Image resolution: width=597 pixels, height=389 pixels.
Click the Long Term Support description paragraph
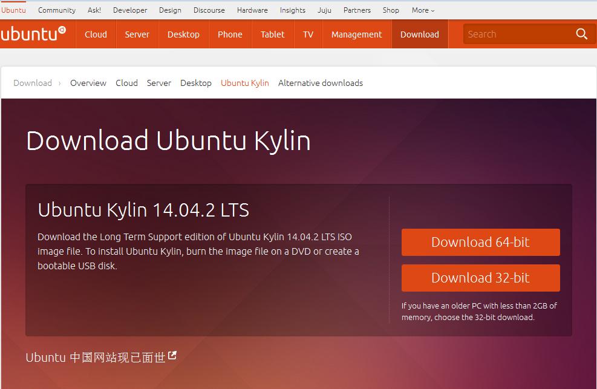coord(198,251)
